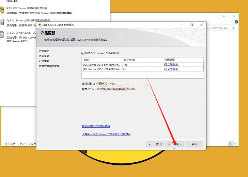This screenshot has height=177, width=248.
Task: Toggle the include SQL Server product updates checkbox
Action: [83, 53]
